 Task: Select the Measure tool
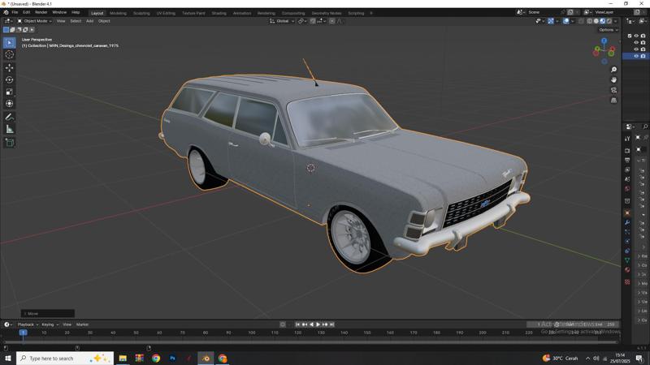10,129
